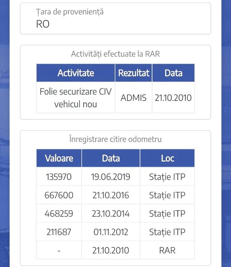
Task: Select the ADMIS result cell
Action: pyautogui.click(x=133, y=98)
